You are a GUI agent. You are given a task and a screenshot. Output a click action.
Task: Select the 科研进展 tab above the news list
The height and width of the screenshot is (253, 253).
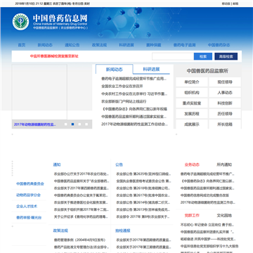click(151, 69)
